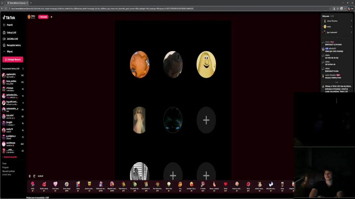Send the Jestem gotowy SpongeBob gift

89,186
